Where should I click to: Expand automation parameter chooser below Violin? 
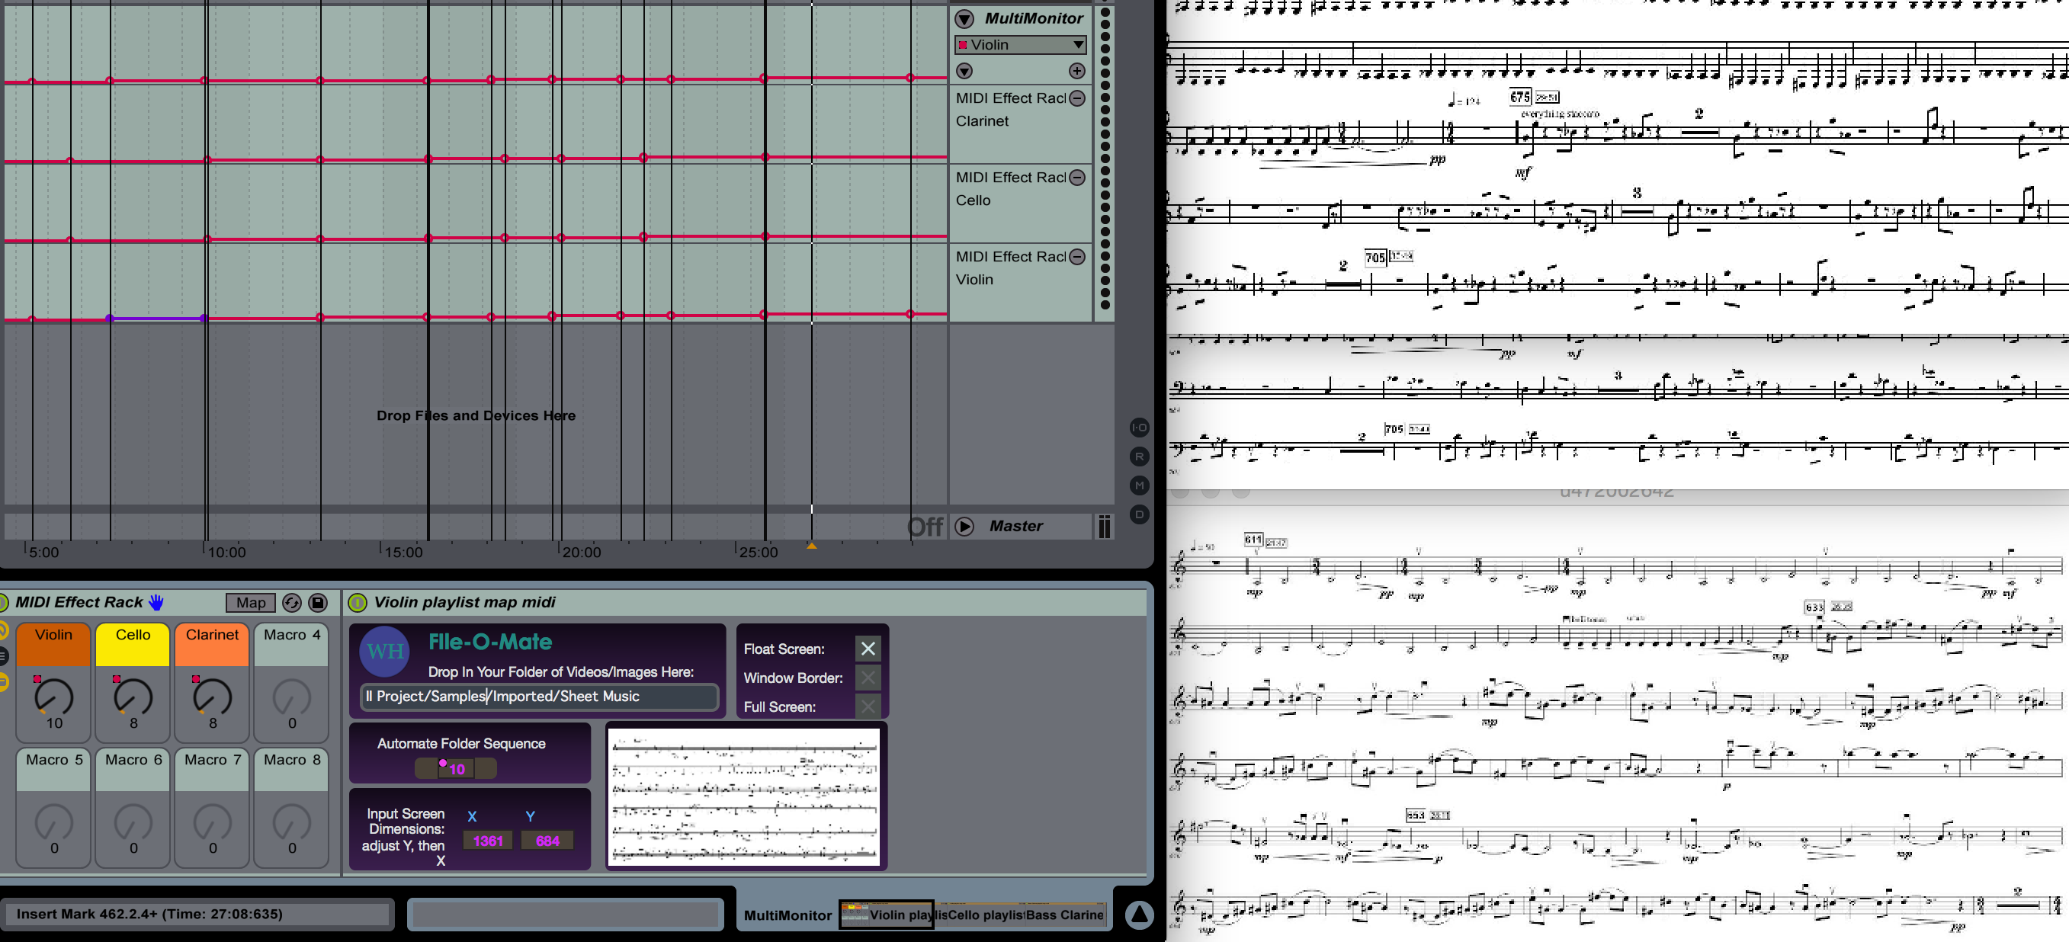pyautogui.click(x=964, y=72)
